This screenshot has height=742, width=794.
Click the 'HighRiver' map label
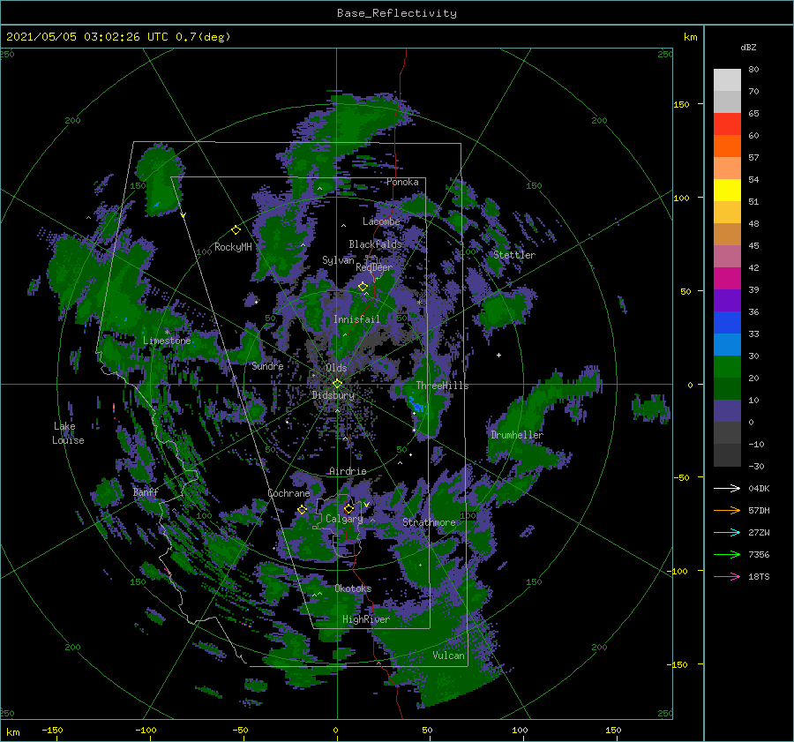pos(366,619)
